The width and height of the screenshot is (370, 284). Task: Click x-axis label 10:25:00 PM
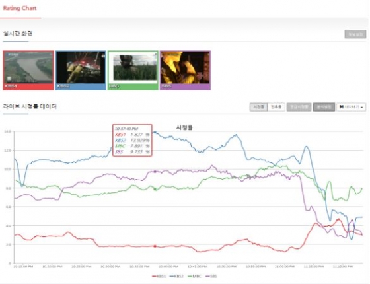[x=81, y=267]
